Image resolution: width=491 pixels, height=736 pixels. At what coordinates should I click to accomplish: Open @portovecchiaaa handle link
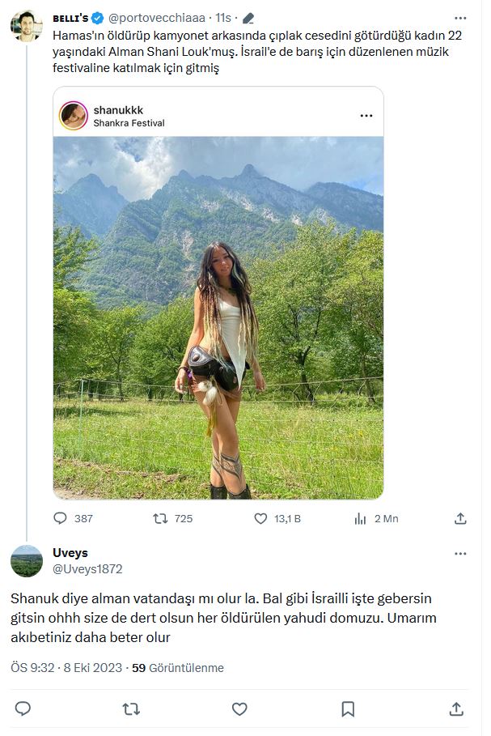157,18
